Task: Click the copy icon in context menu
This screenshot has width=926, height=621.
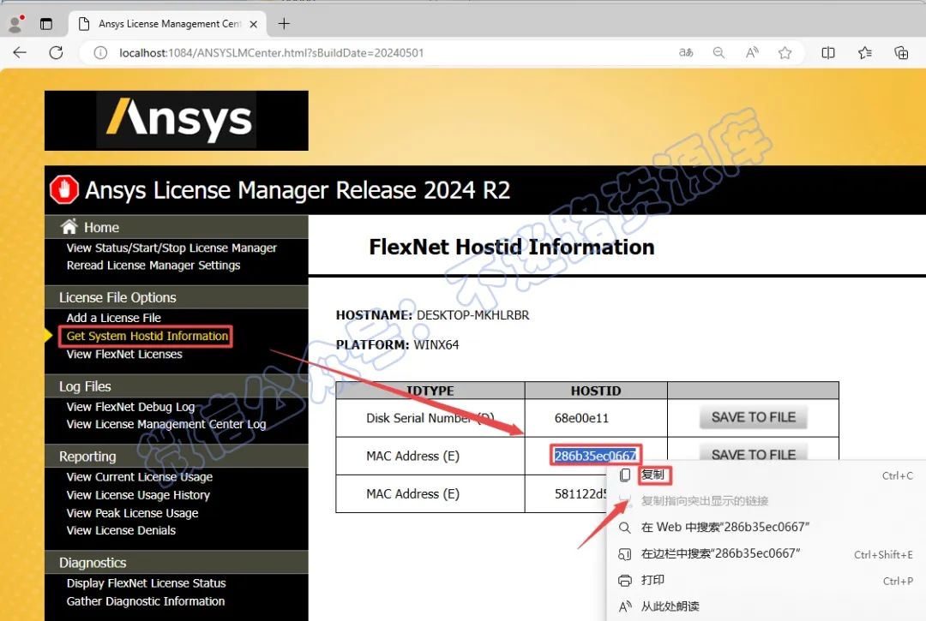Action: (625, 475)
